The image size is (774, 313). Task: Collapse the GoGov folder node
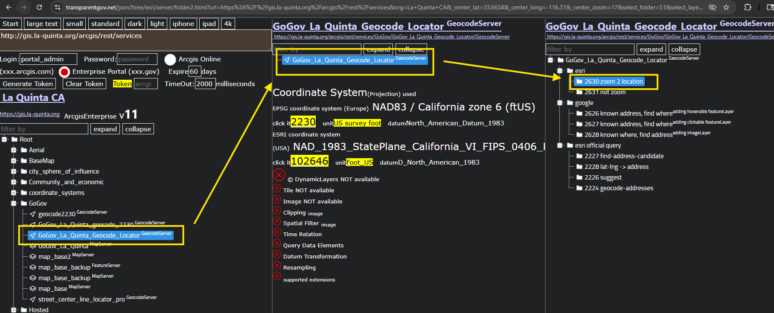pos(14,203)
